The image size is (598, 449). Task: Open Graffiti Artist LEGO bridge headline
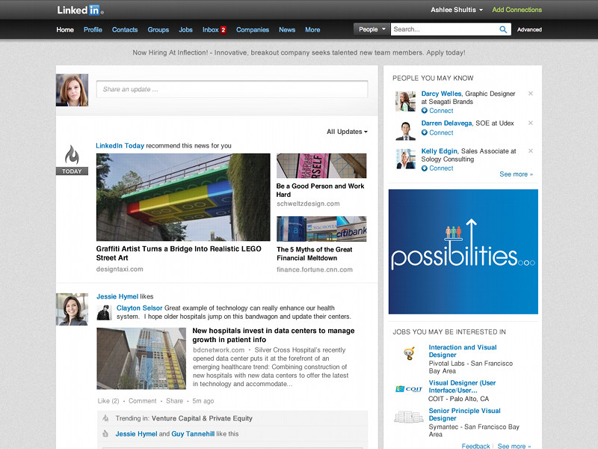[x=179, y=254]
